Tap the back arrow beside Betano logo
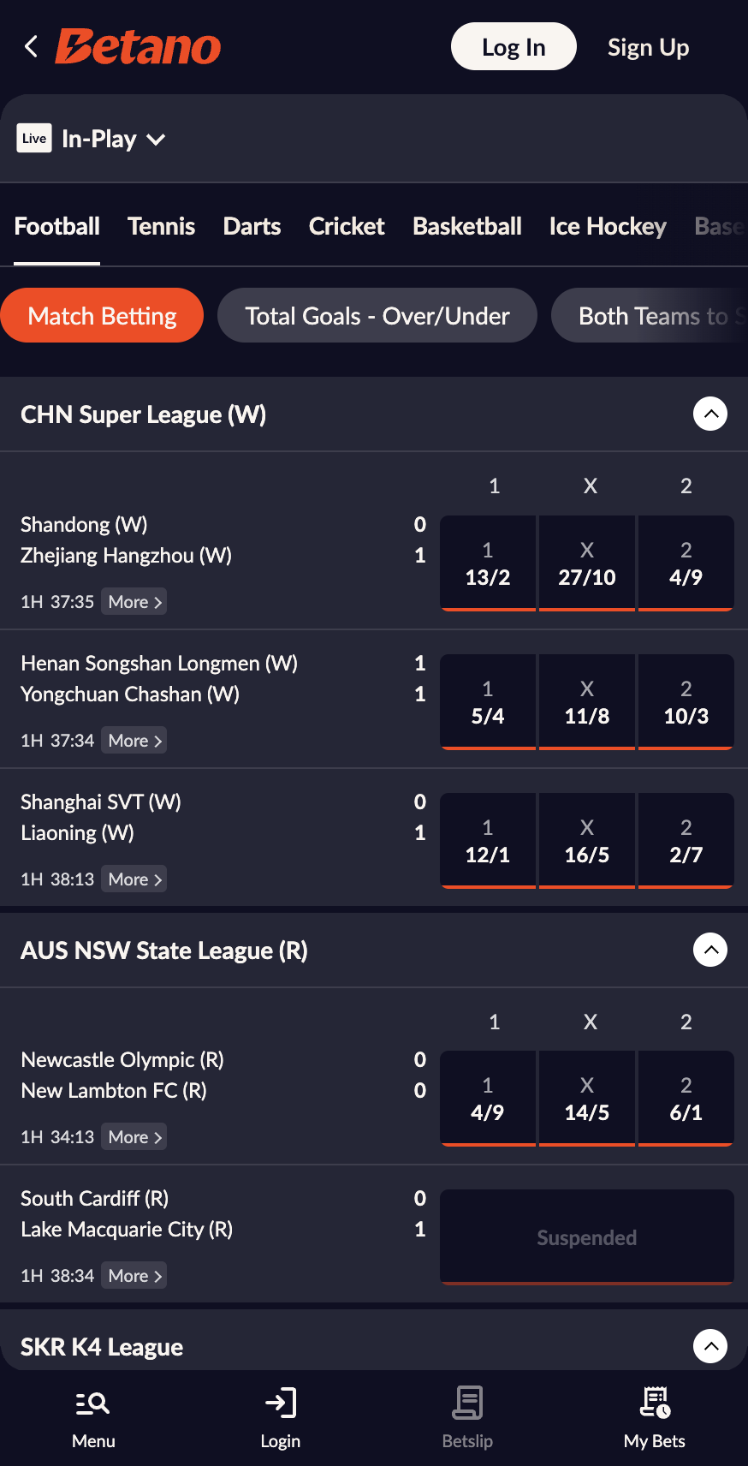 pyautogui.click(x=32, y=46)
